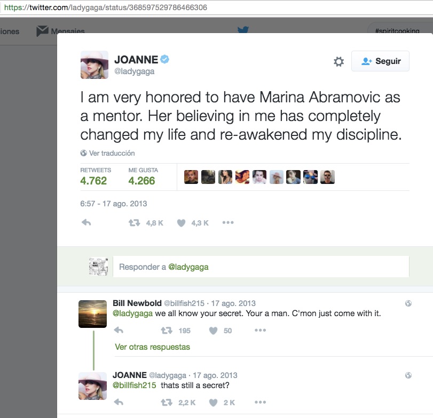Expand "Ver otras respuestas" link
Viewport: 433px width, 418px height.
(x=152, y=347)
